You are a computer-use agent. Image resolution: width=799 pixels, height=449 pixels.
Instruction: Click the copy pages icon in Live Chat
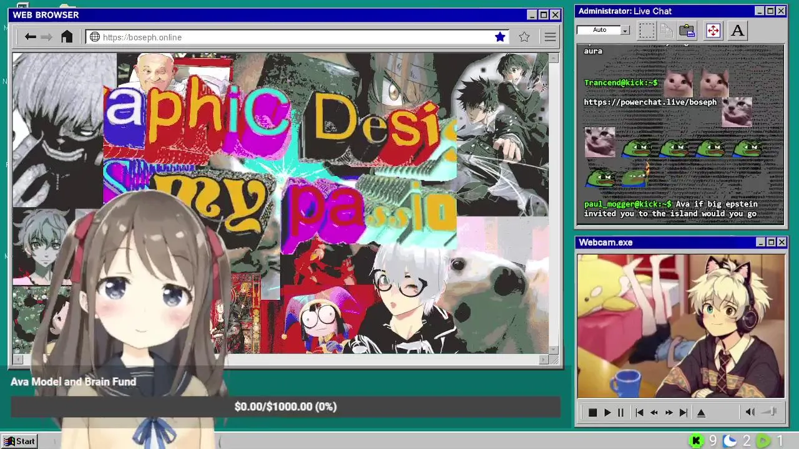[x=667, y=30]
